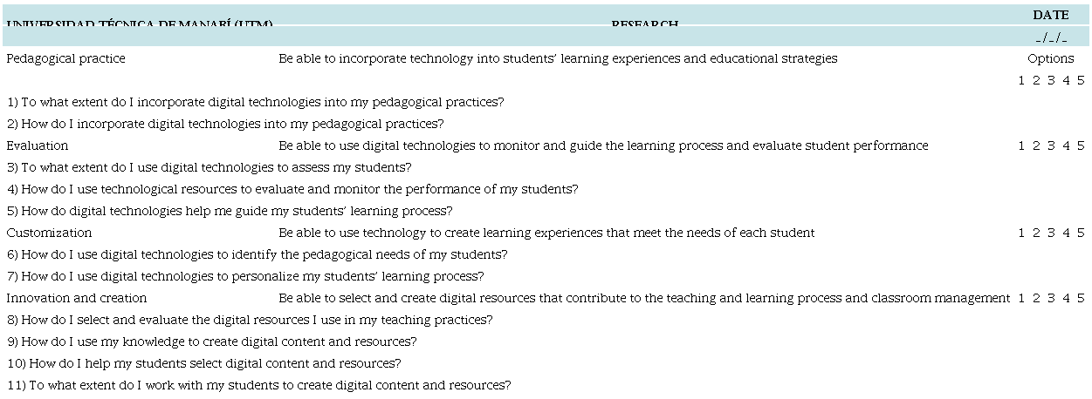
Task: Click the Innovation and creation section heading
Action: 77,299
